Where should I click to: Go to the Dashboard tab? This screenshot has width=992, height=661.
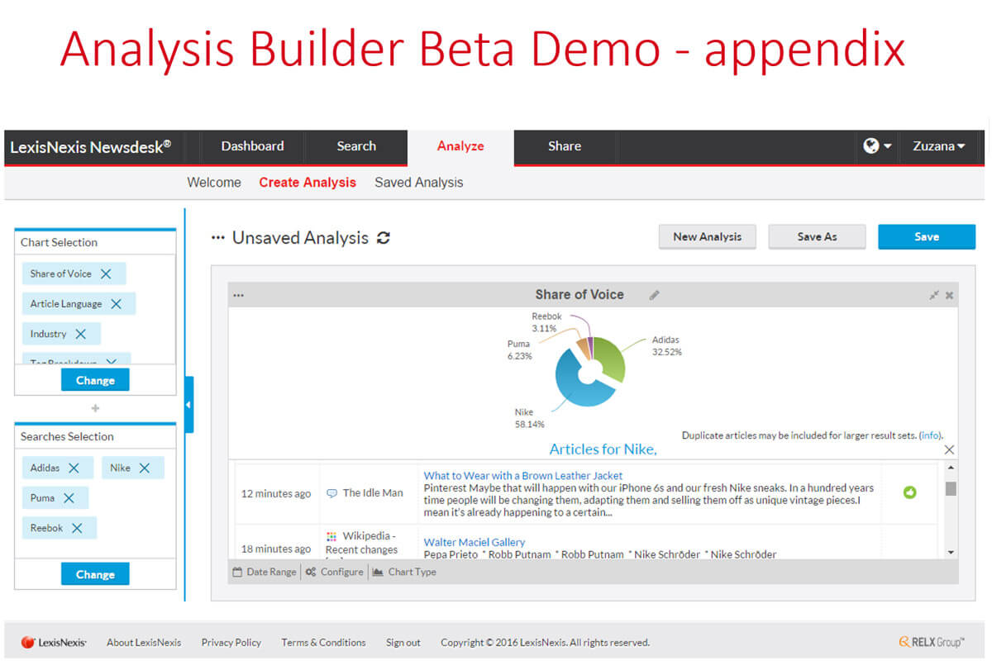252,146
